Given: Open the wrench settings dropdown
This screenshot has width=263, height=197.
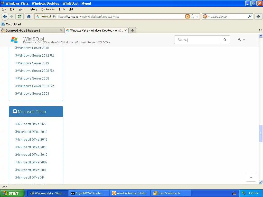Looking at the screenshot, I should 241,40.
